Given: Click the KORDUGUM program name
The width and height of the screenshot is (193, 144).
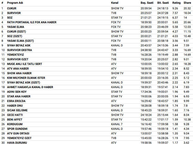Looking at the screenshot, I should [15, 124].
